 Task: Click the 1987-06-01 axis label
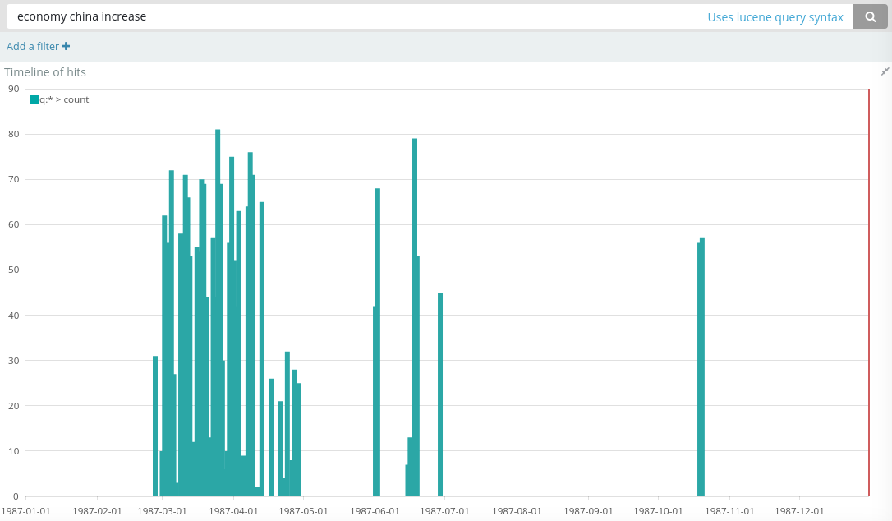(x=375, y=511)
